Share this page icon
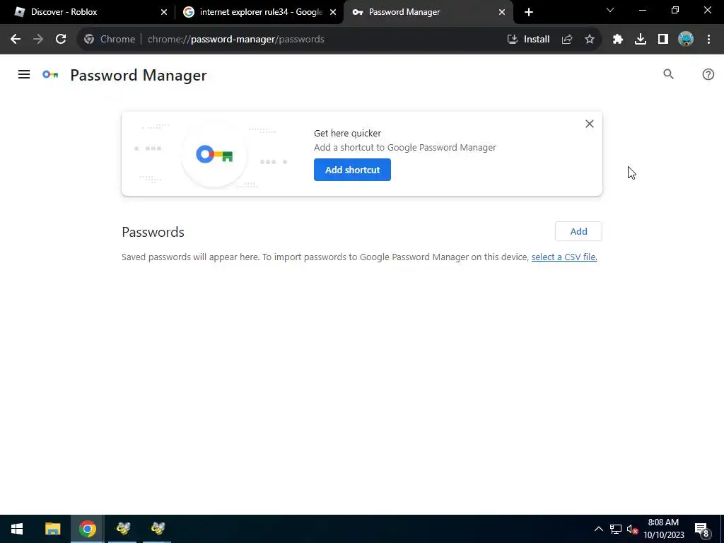Image resolution: width=724 pixels, height=543 pixels. coord(566,40)
